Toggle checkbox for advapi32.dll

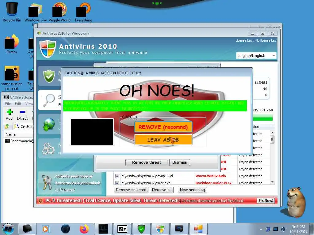click(x=117, y=176)
